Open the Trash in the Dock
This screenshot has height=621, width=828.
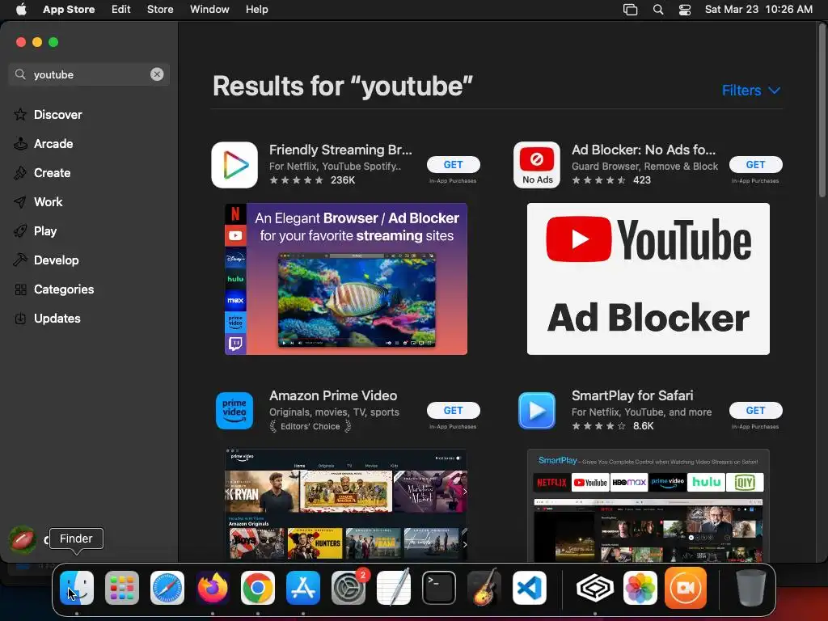[750, 588]
